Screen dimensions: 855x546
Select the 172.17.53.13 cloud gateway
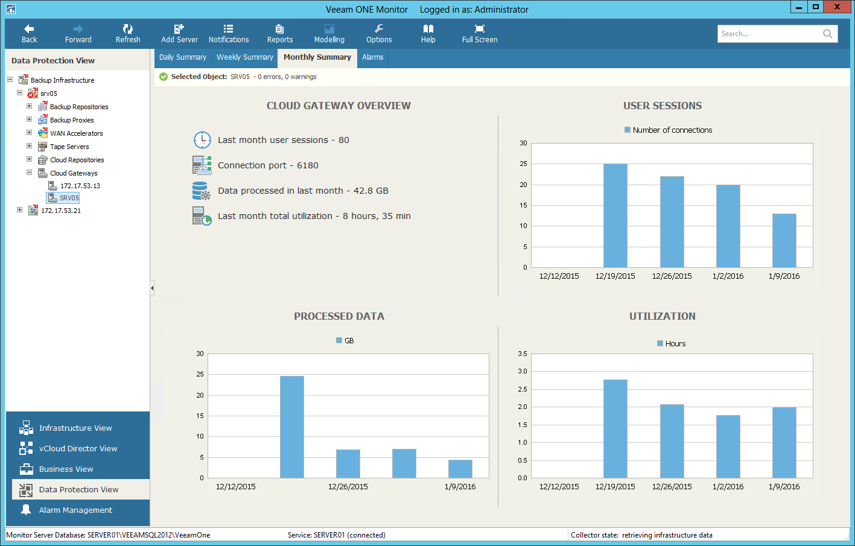(x=80, y=186)
